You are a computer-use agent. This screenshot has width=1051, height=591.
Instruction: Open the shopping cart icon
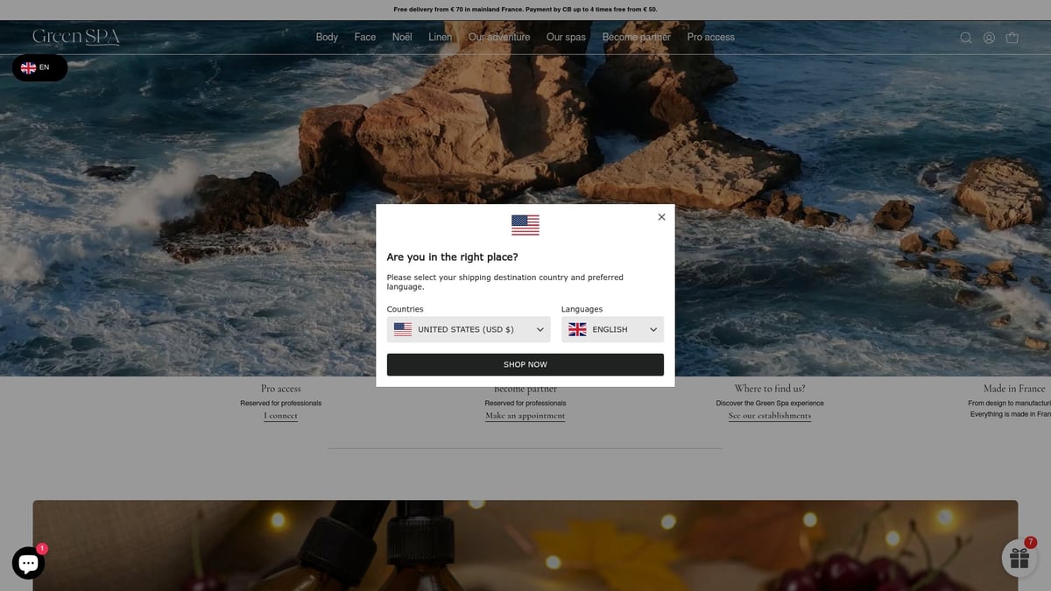[1012, 38]
